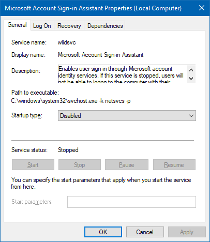
Task: Click the display name Microsoft Account Sign-in Assistant
Action: [x=100, y=55]
